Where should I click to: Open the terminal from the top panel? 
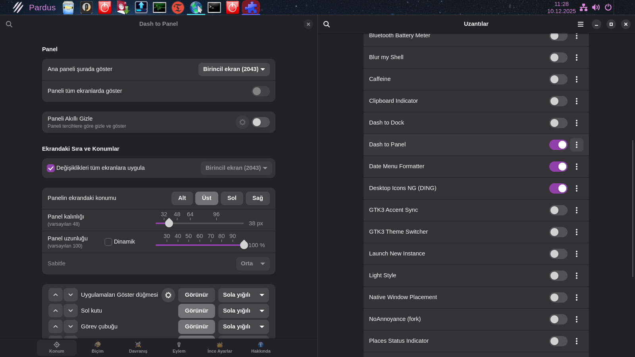pyautogui.click(x=214, y=7)
